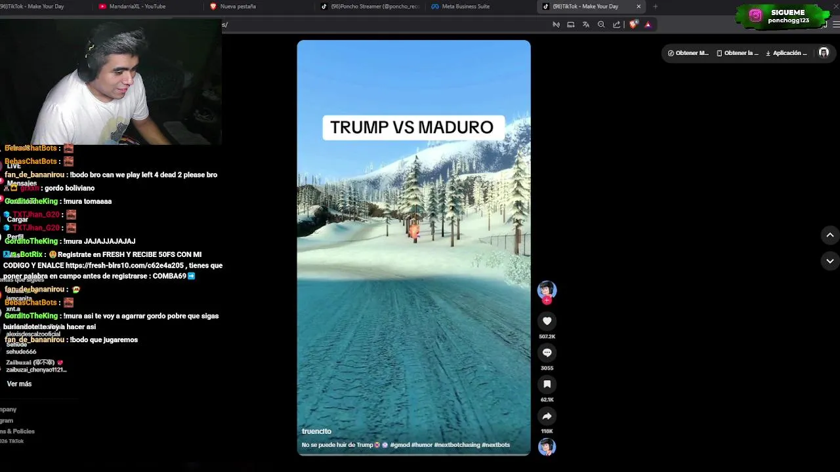This screenshot has height=472, width=840.
Task: Click the cast screen icon in address bar
Action: 571,24
